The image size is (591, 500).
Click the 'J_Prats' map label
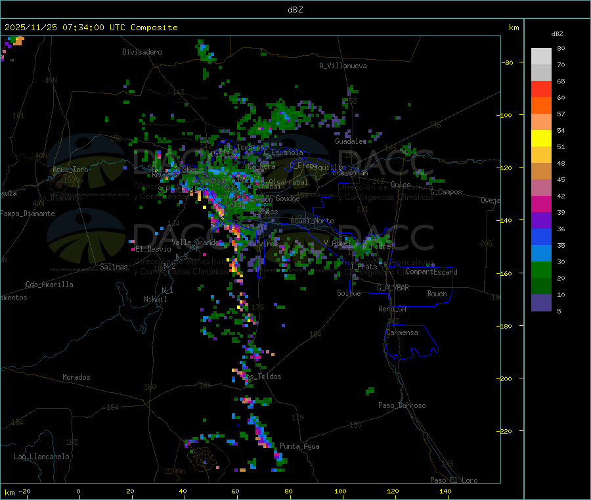(x=365, y=267)
